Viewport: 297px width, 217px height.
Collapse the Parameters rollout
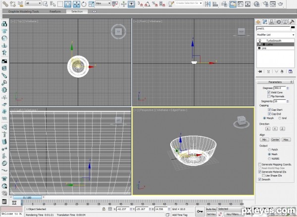[x=275, y=82]
